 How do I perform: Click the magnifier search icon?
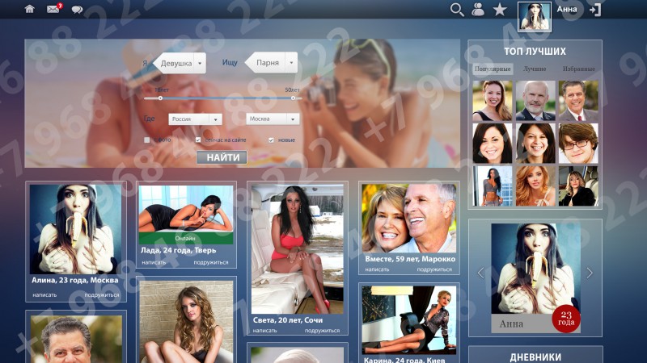coord(457,10)
